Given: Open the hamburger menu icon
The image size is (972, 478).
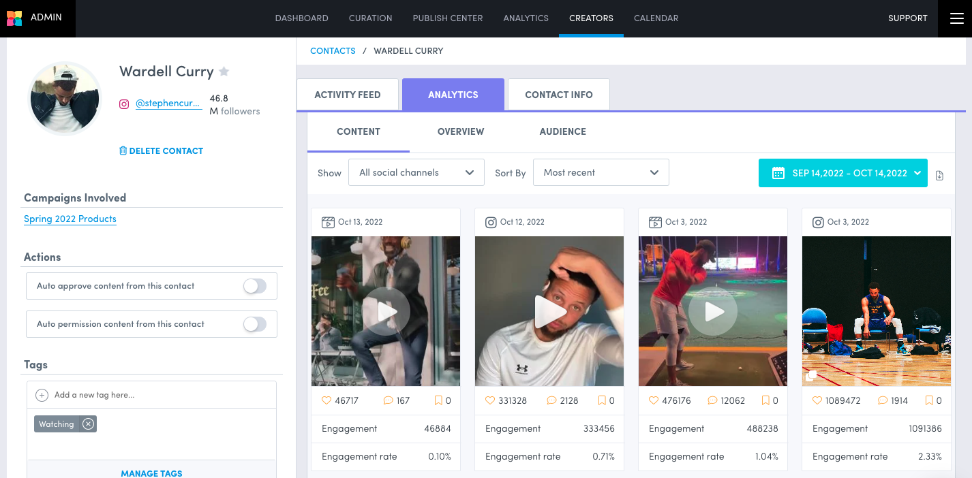Looking at the screenshot, I should [x=956, y=18].
